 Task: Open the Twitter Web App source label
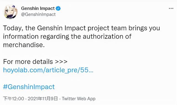[79, 99]
